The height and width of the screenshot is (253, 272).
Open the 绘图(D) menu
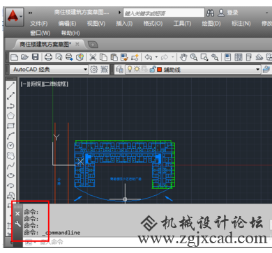[x=211, y=24]
